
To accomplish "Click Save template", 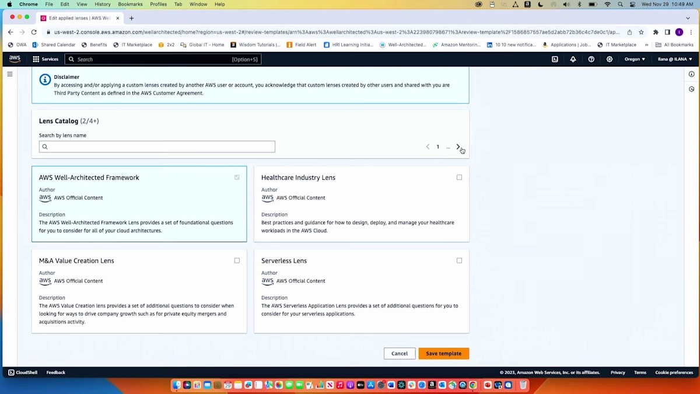I will (x=443, y=353).
